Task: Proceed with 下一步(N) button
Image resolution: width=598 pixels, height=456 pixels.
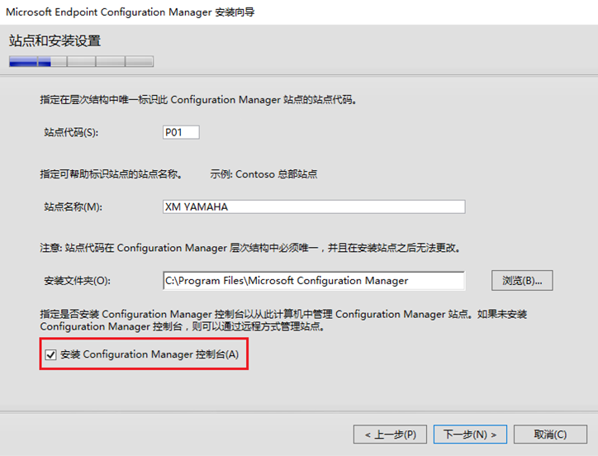Action: [471, 435]
